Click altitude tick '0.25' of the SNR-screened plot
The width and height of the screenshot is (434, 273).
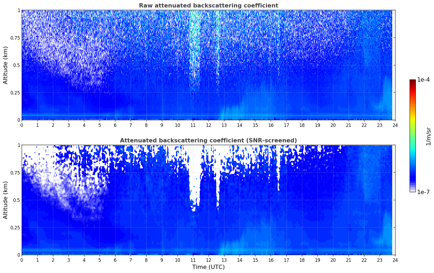pyautogui.click(x=15, y=227)
